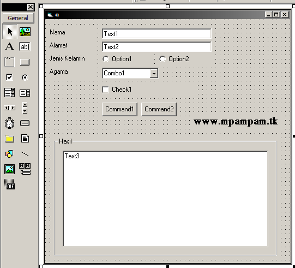The height and width of the screenshot is (268, 295).
Task: Select the OLE container tool
Action: pyautogui.click(x=9, y=184)
